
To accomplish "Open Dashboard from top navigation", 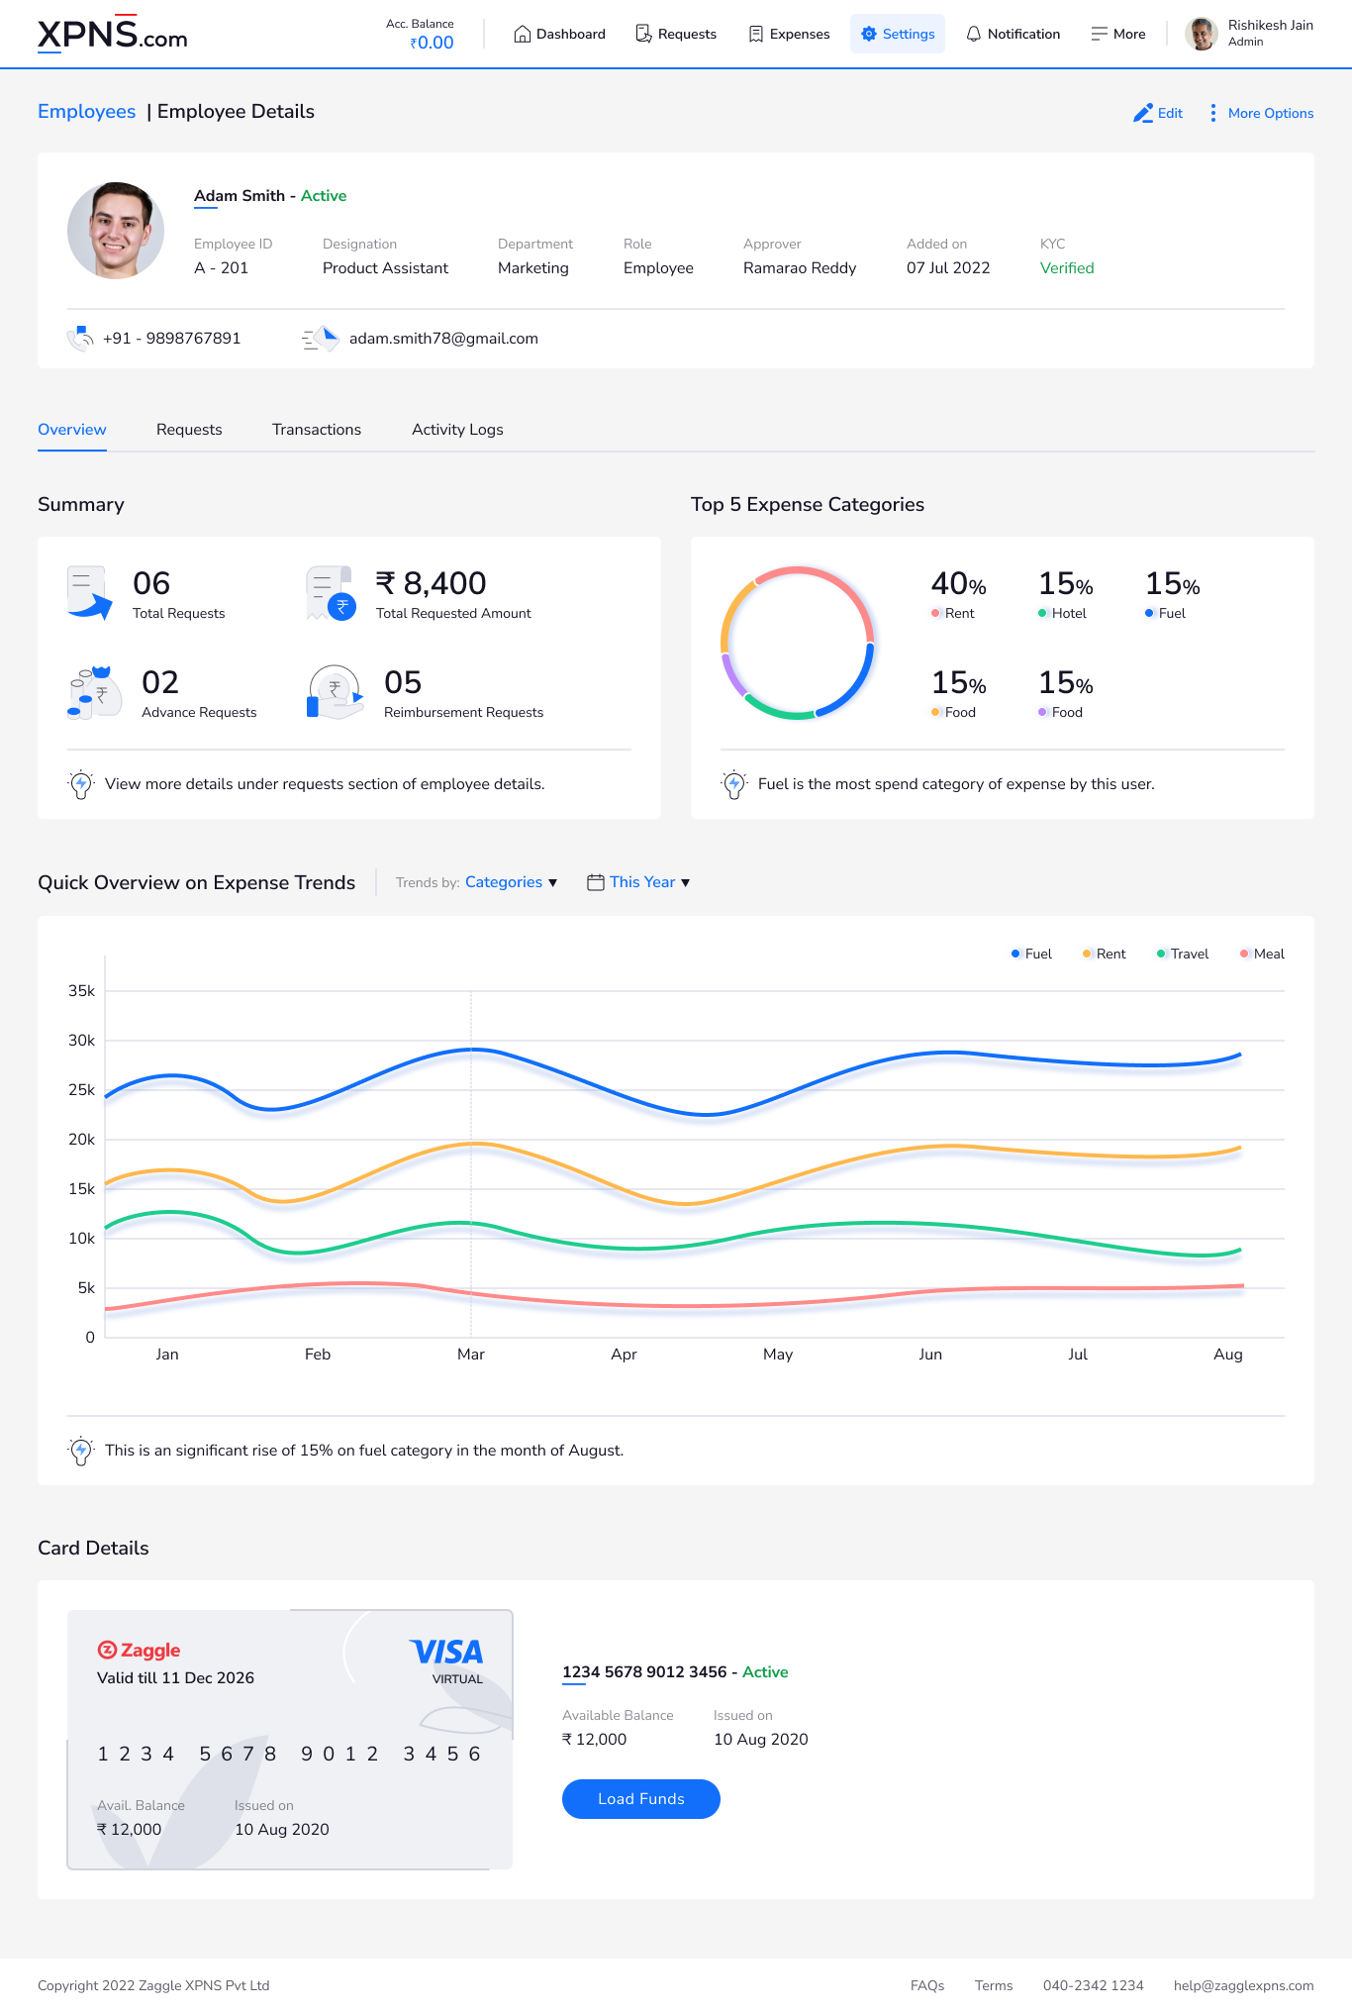I will [x=560, y=34].
